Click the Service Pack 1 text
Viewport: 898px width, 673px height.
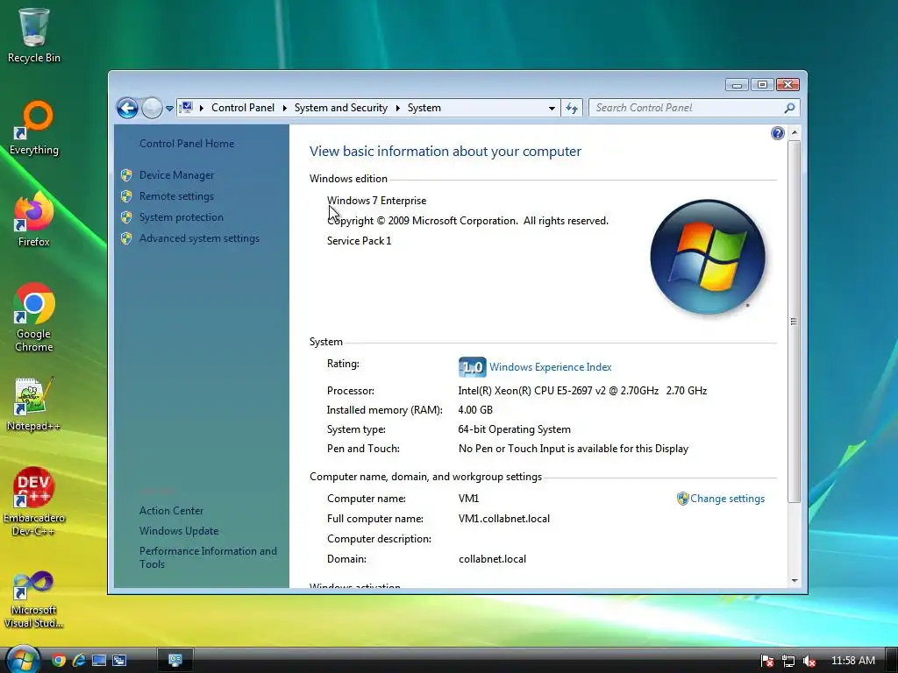pyautogui.click(x=359, y=241)
